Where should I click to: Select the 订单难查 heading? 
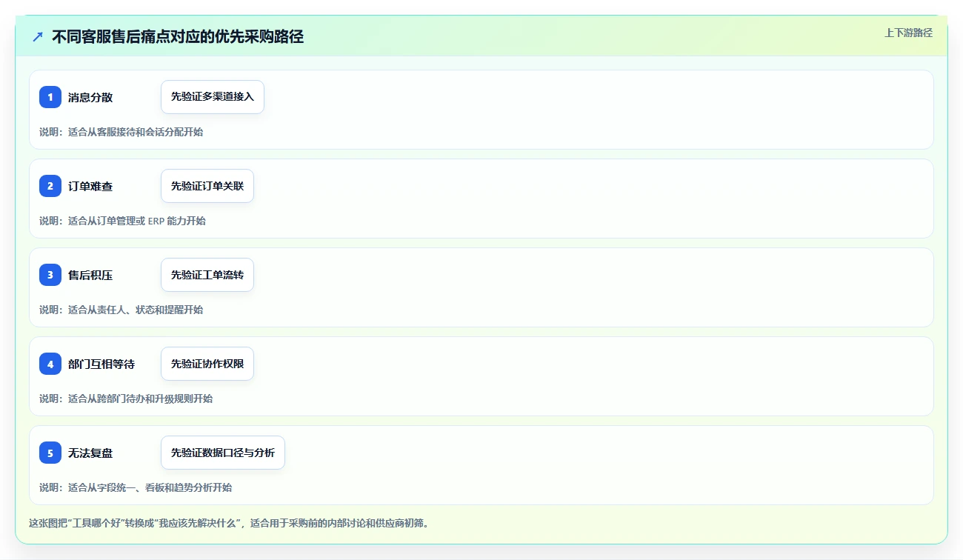pos(90,186)
